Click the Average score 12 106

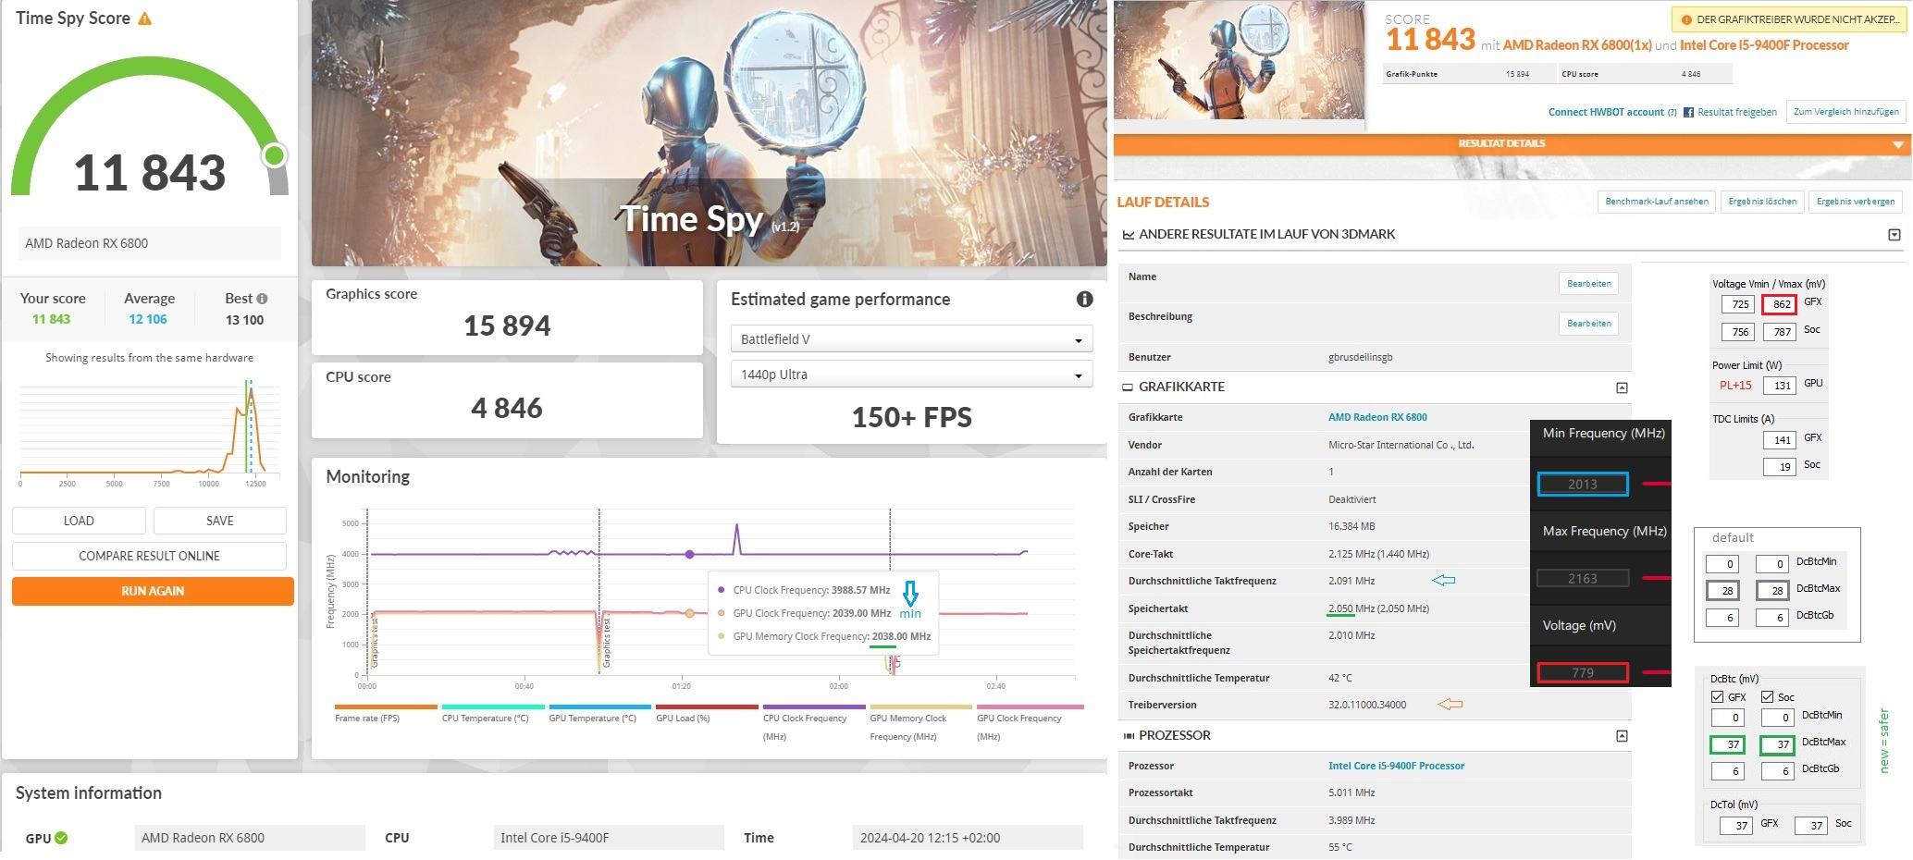(x=148, y=319)
